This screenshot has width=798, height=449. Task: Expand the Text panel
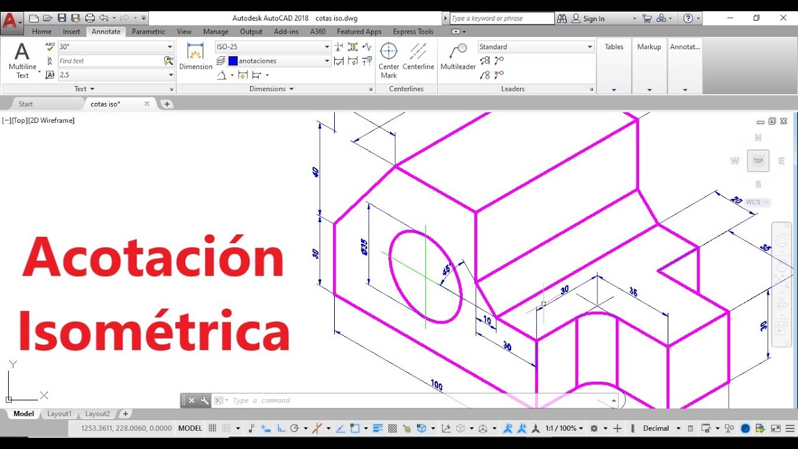pyautogui.click(x=84, y=89)
